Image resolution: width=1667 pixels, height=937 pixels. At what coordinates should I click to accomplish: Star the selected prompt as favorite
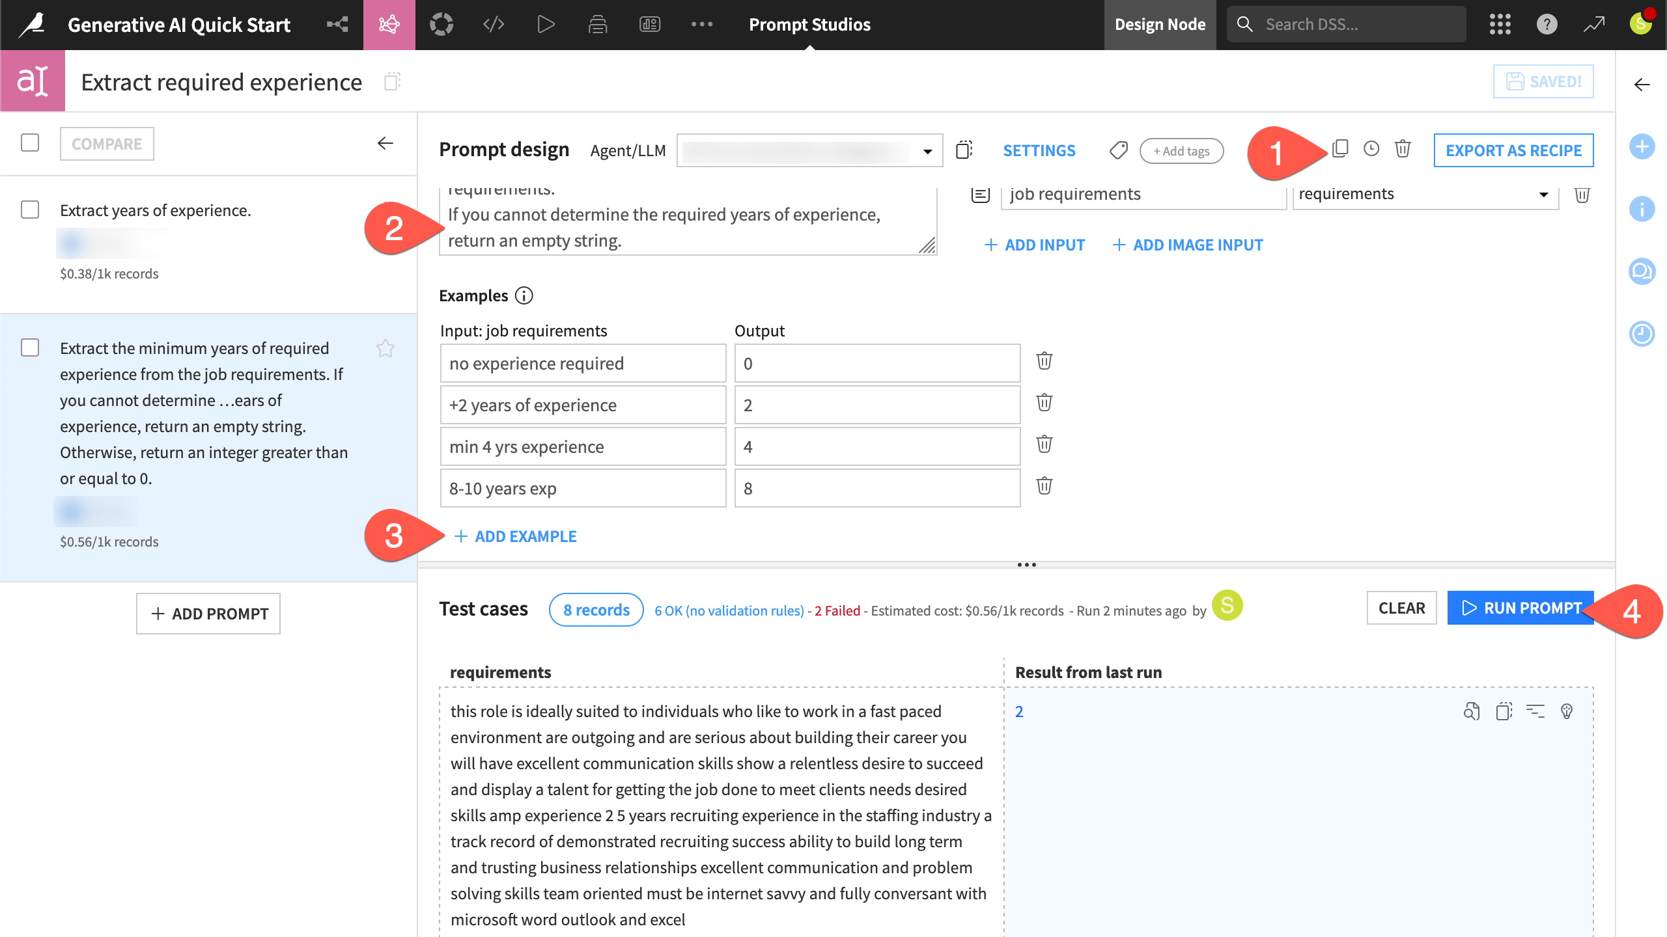[x=385, y=349]
